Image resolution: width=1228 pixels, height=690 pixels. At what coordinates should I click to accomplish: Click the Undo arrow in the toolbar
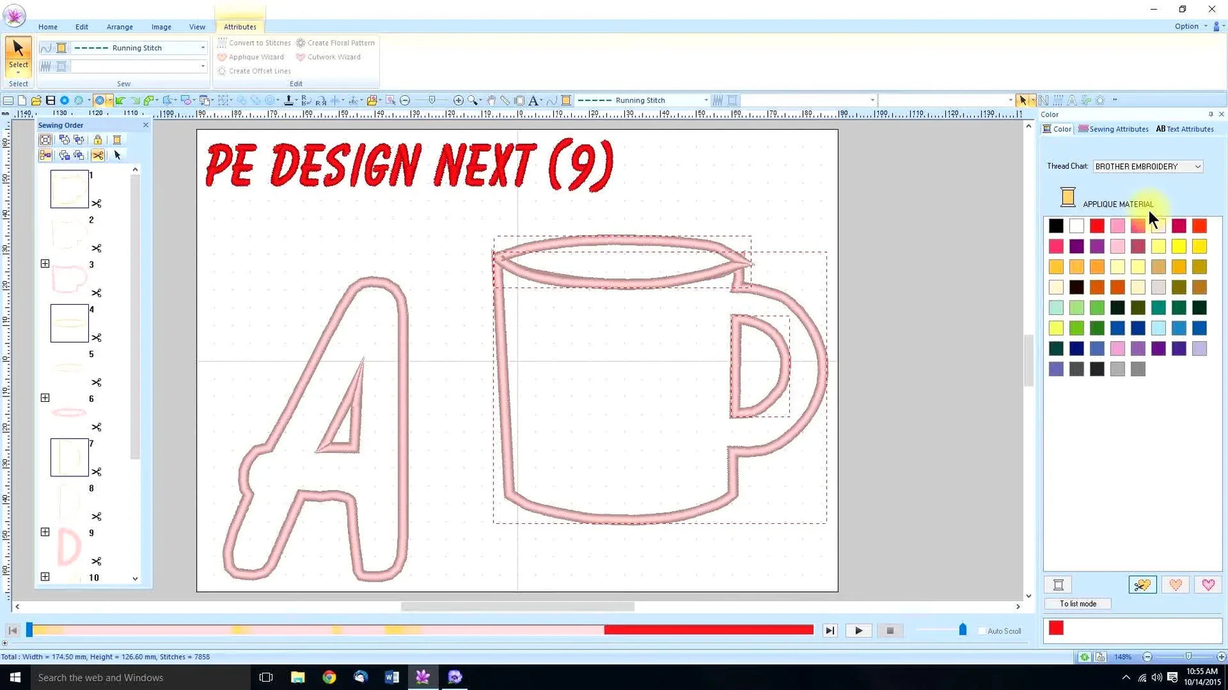120,101
